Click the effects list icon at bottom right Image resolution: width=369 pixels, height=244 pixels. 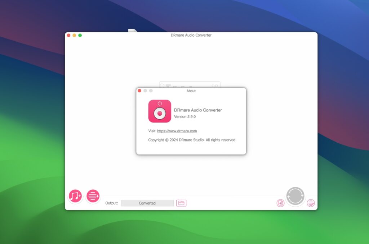[x=310, y=203]
